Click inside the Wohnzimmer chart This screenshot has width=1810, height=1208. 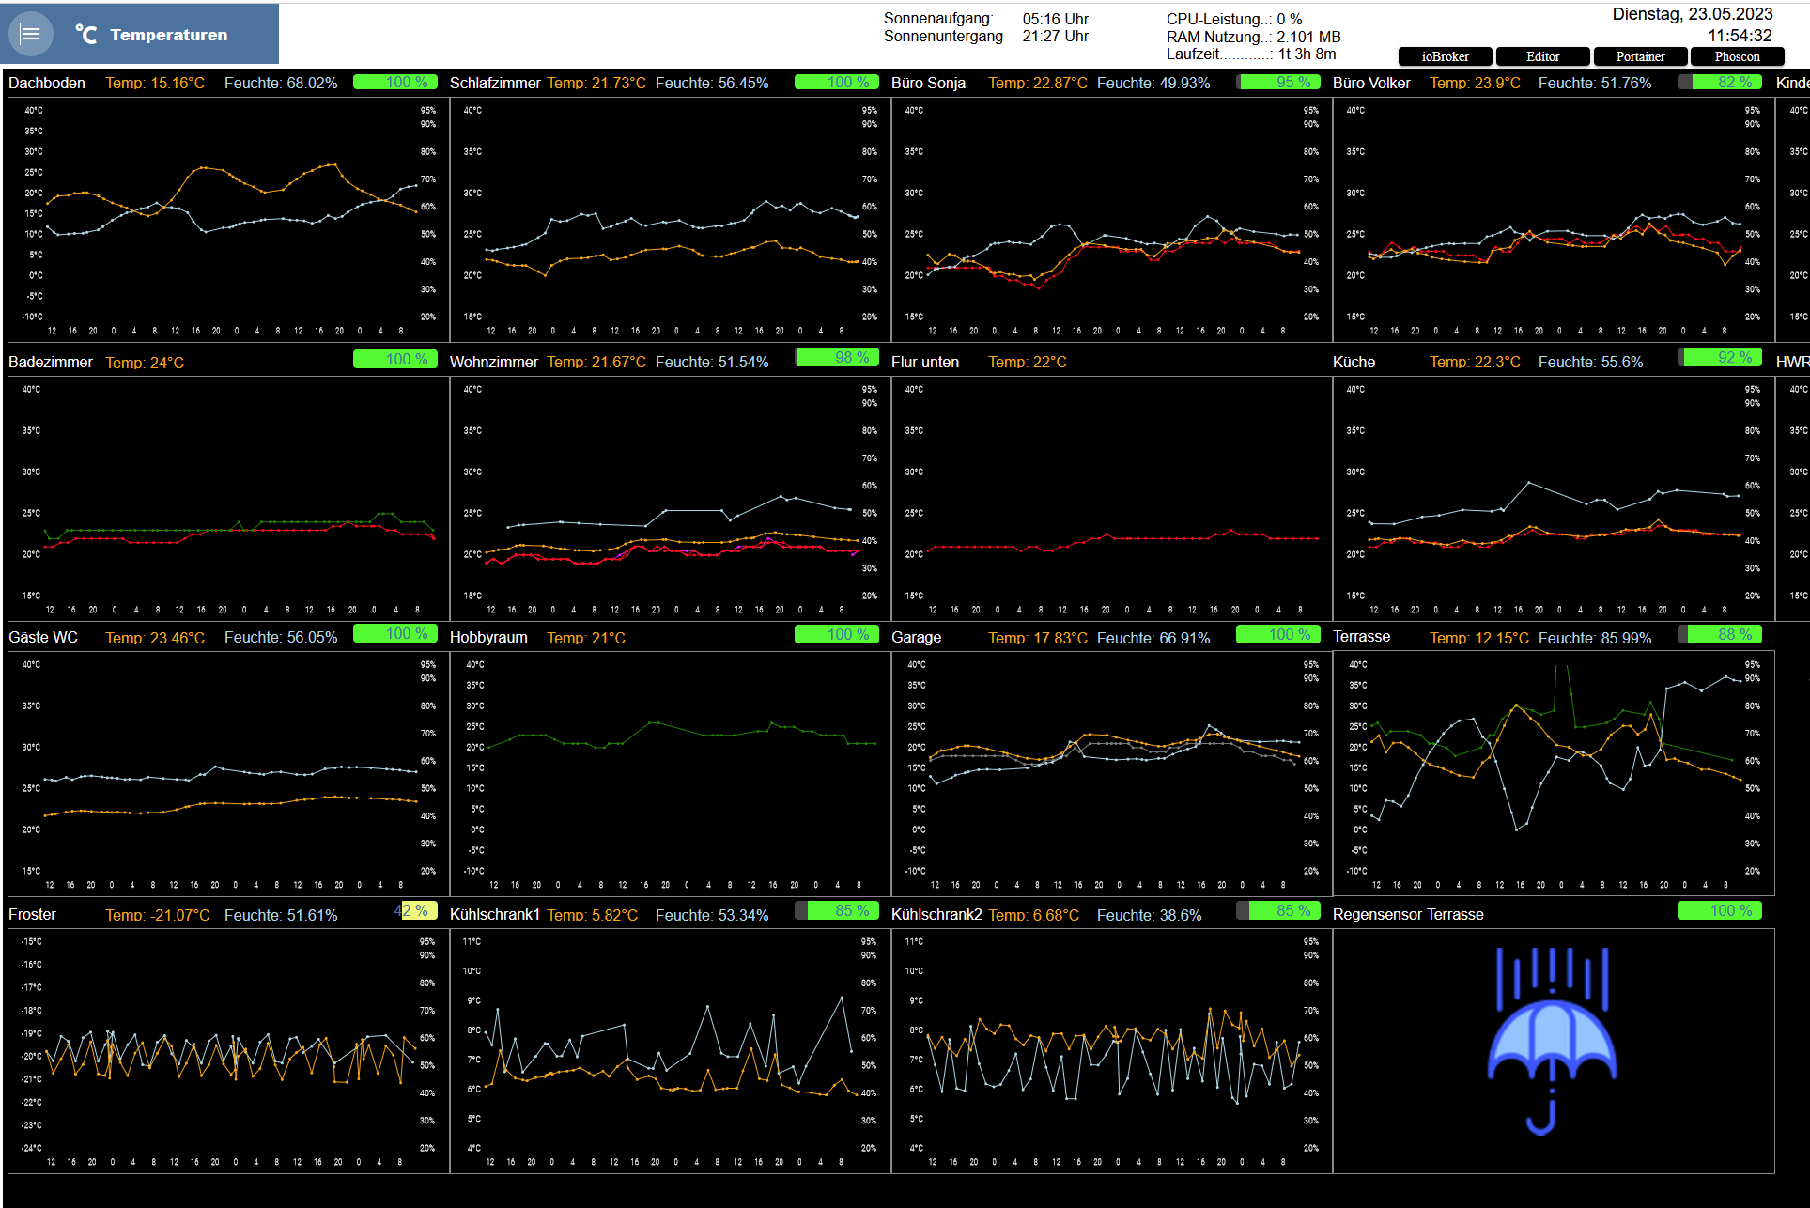(x=670, y=498)
